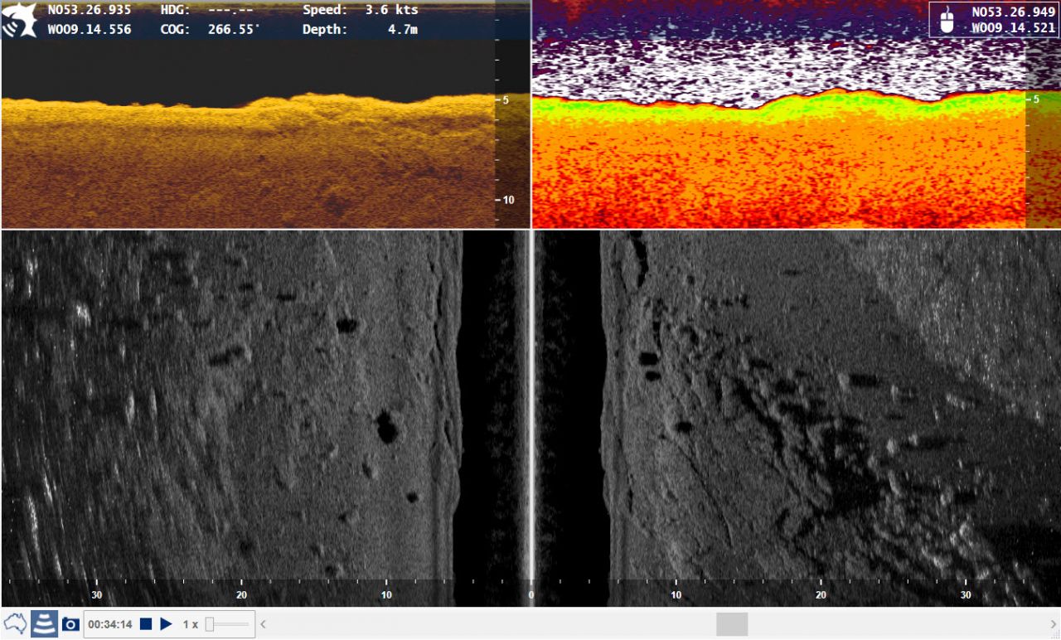Screen dimensions: 1061x640
Task: Select the sonar view icon
Action: click(44, 623)
